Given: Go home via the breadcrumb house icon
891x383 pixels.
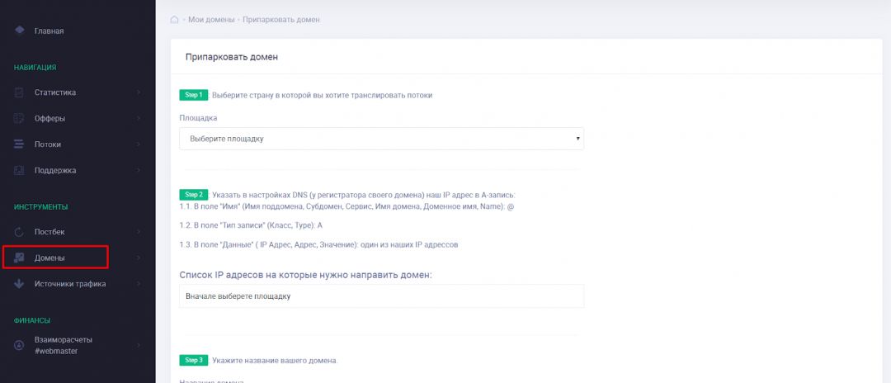Looking at the screenshot, I should pos(174,19).
